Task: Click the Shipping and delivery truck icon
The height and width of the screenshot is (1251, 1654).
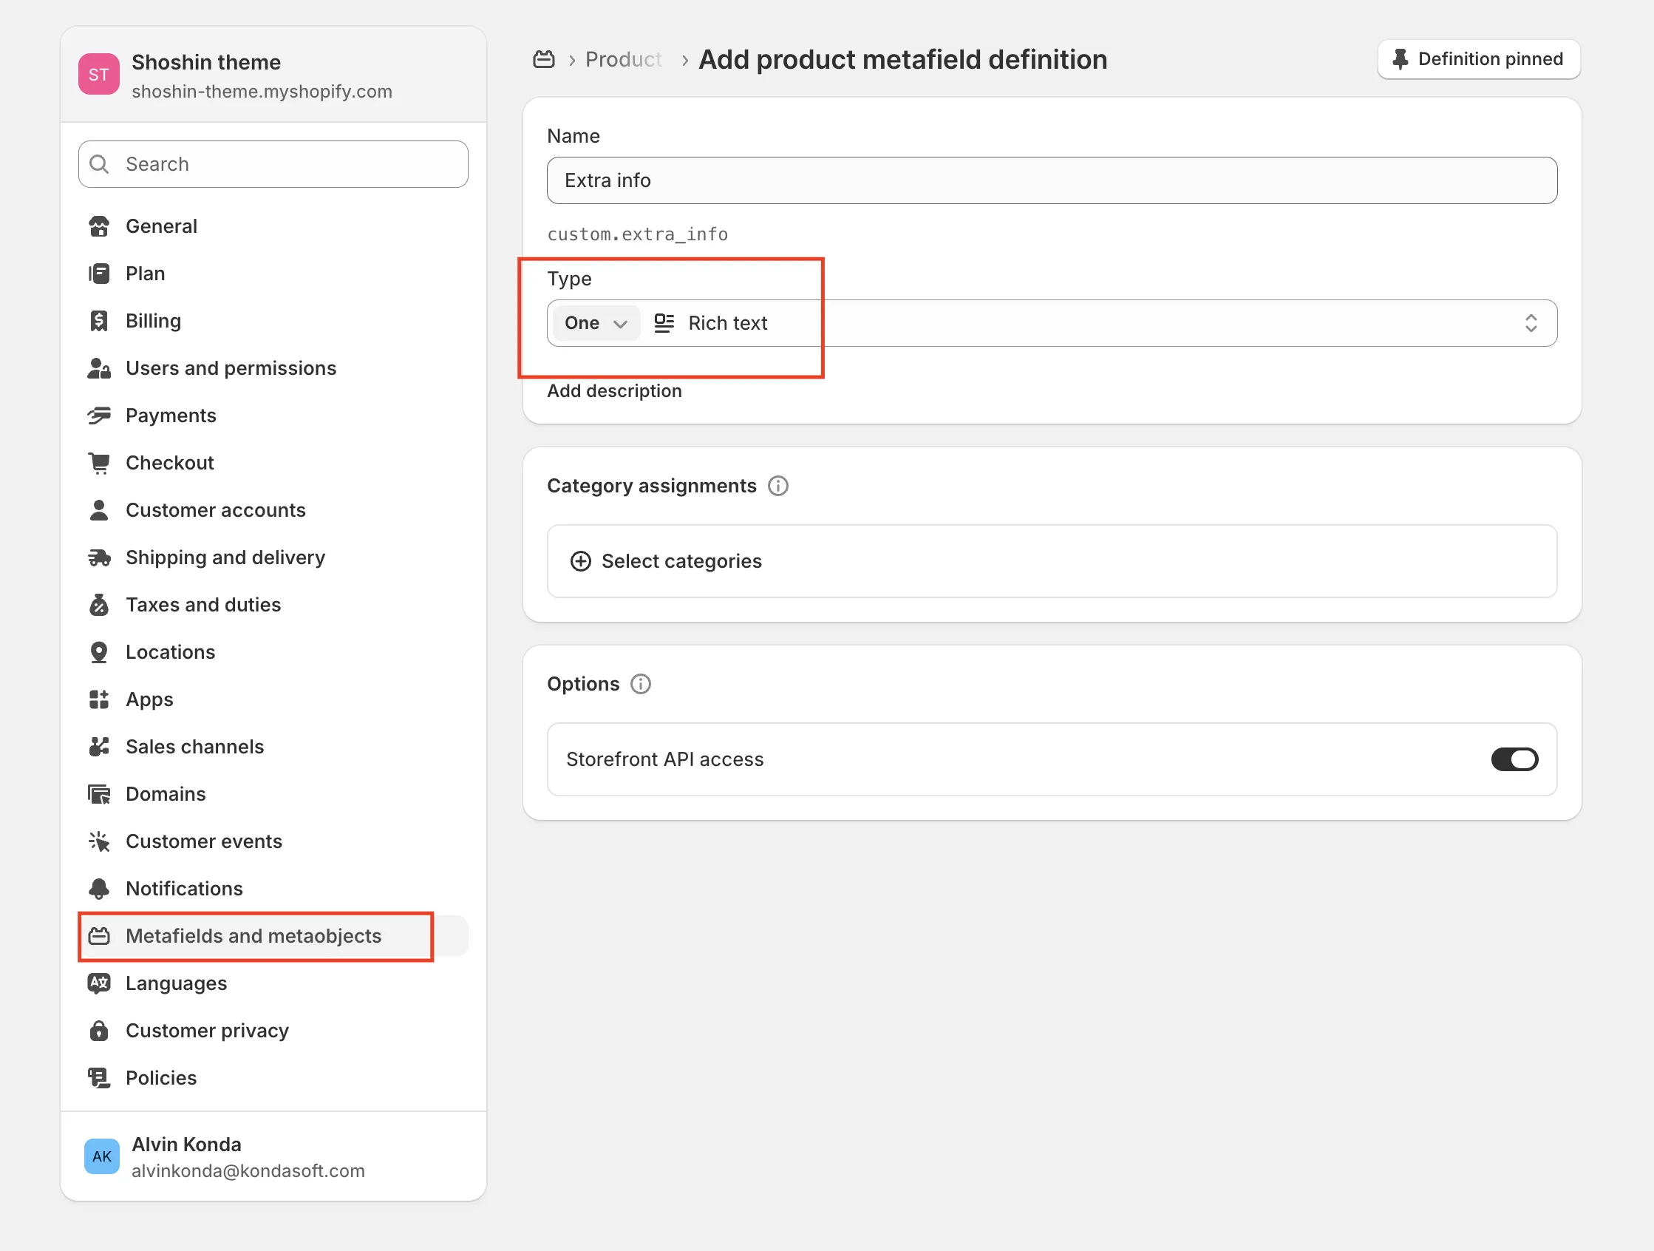Action: point(99,557)
